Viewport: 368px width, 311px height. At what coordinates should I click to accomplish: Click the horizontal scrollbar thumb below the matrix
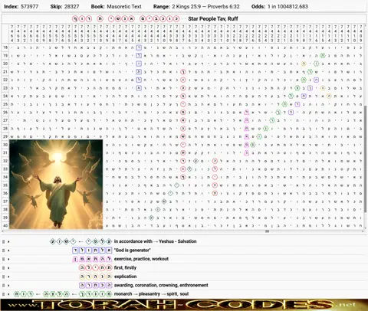(x=267, y=231)
